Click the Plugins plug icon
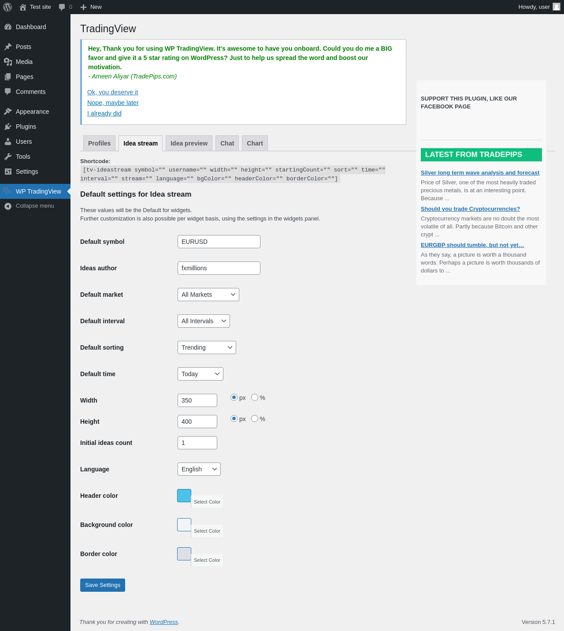Image resolution: width=564 pixels, height=631 pixels. pos(8,127)
